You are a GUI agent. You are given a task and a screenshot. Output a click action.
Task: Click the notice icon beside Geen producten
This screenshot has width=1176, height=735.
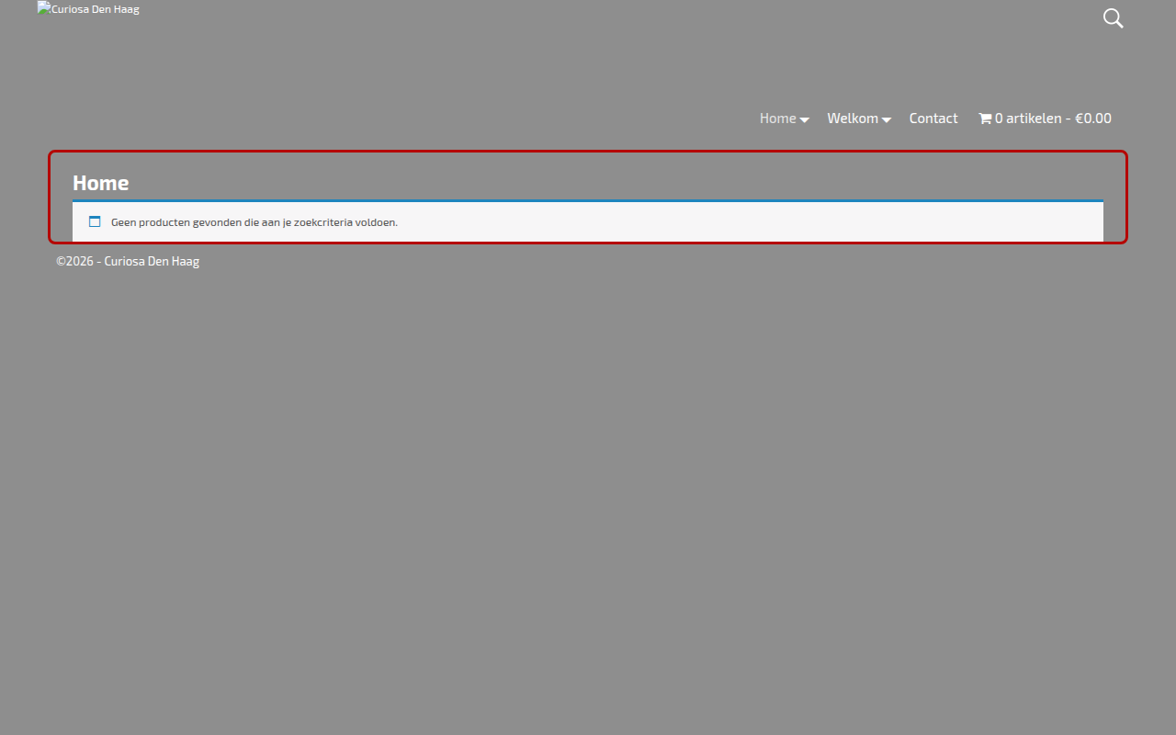[95, 221]
